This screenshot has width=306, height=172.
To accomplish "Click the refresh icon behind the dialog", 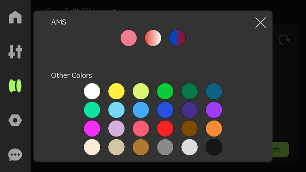I will tap(284, 39).
